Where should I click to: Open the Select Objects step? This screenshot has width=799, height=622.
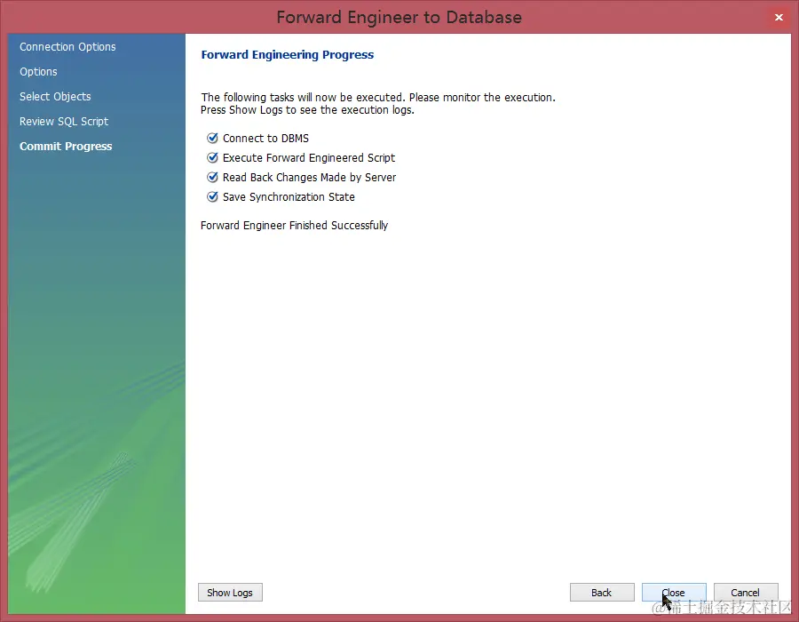(x=55, y=96)
